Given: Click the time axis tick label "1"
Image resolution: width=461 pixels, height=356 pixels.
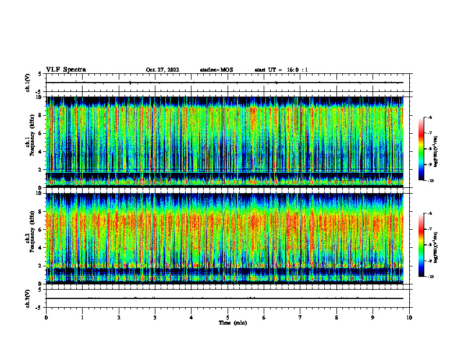Looking at the screenshot, I should point(82,318).
